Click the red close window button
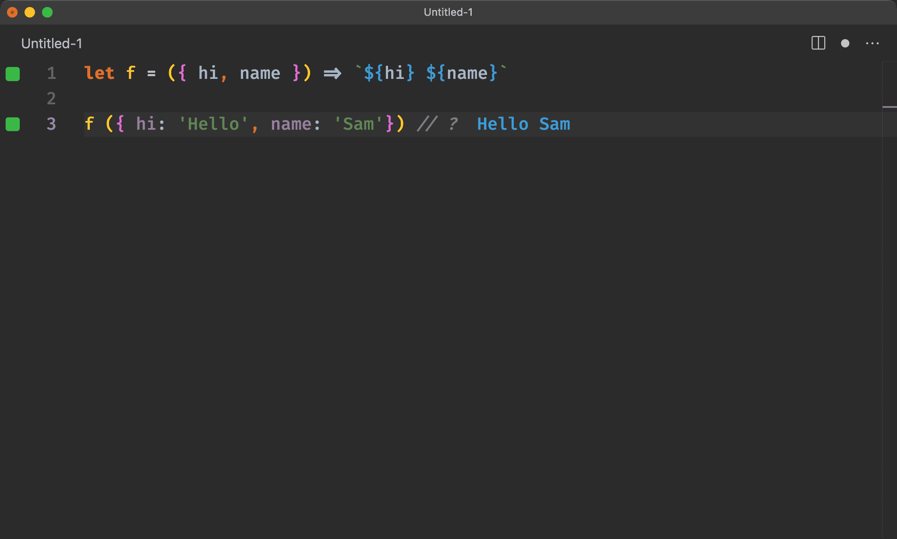Image resolution: width=897 pixels, height=539 pixels. (12, 12)
